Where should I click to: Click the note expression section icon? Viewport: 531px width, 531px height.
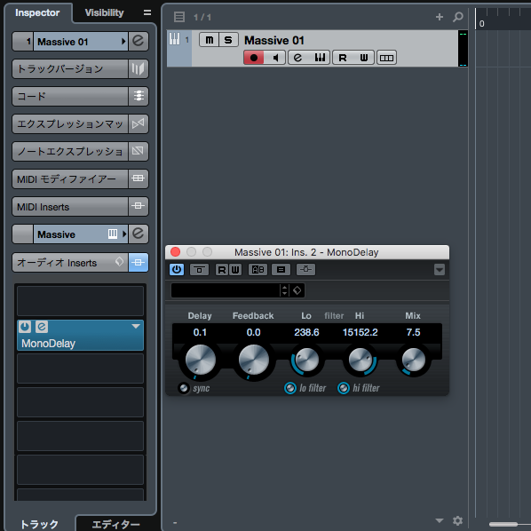coord(139,151)
